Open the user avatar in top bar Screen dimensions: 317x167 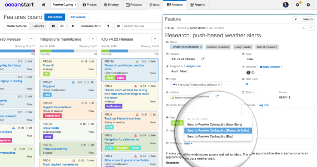(286, 5)
